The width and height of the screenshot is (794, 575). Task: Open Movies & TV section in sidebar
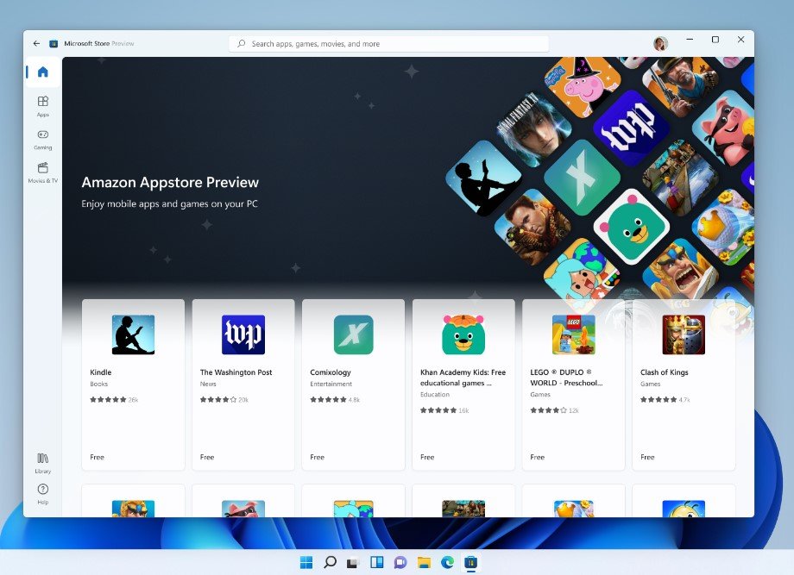[43, 172]
